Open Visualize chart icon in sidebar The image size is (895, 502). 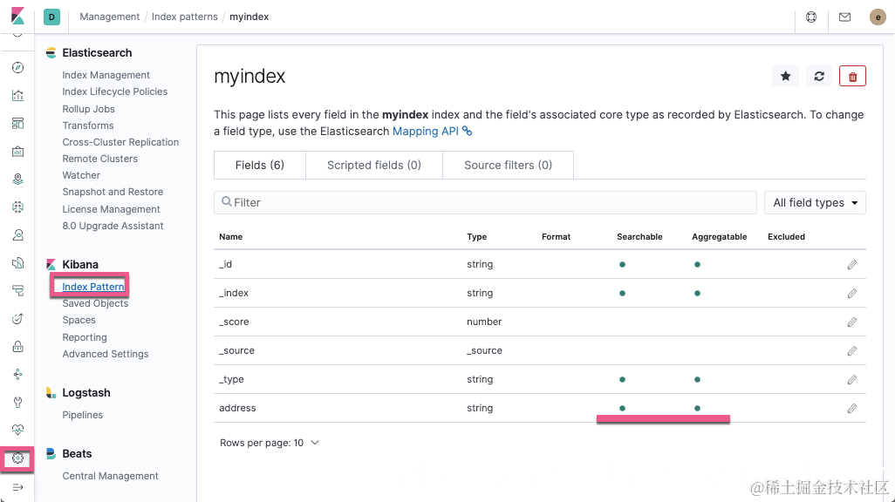[17, 96]
